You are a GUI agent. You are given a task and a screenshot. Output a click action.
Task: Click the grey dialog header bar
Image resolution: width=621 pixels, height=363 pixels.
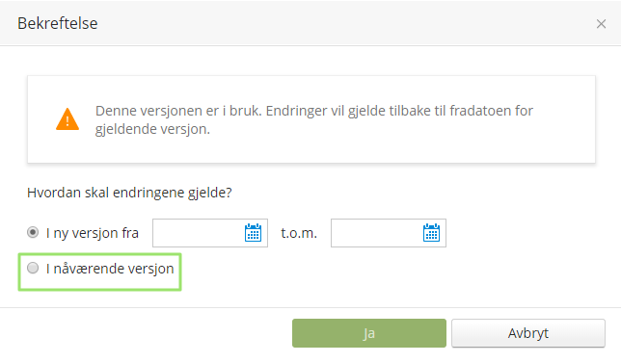pyautogui.click(x=310, y=23)
